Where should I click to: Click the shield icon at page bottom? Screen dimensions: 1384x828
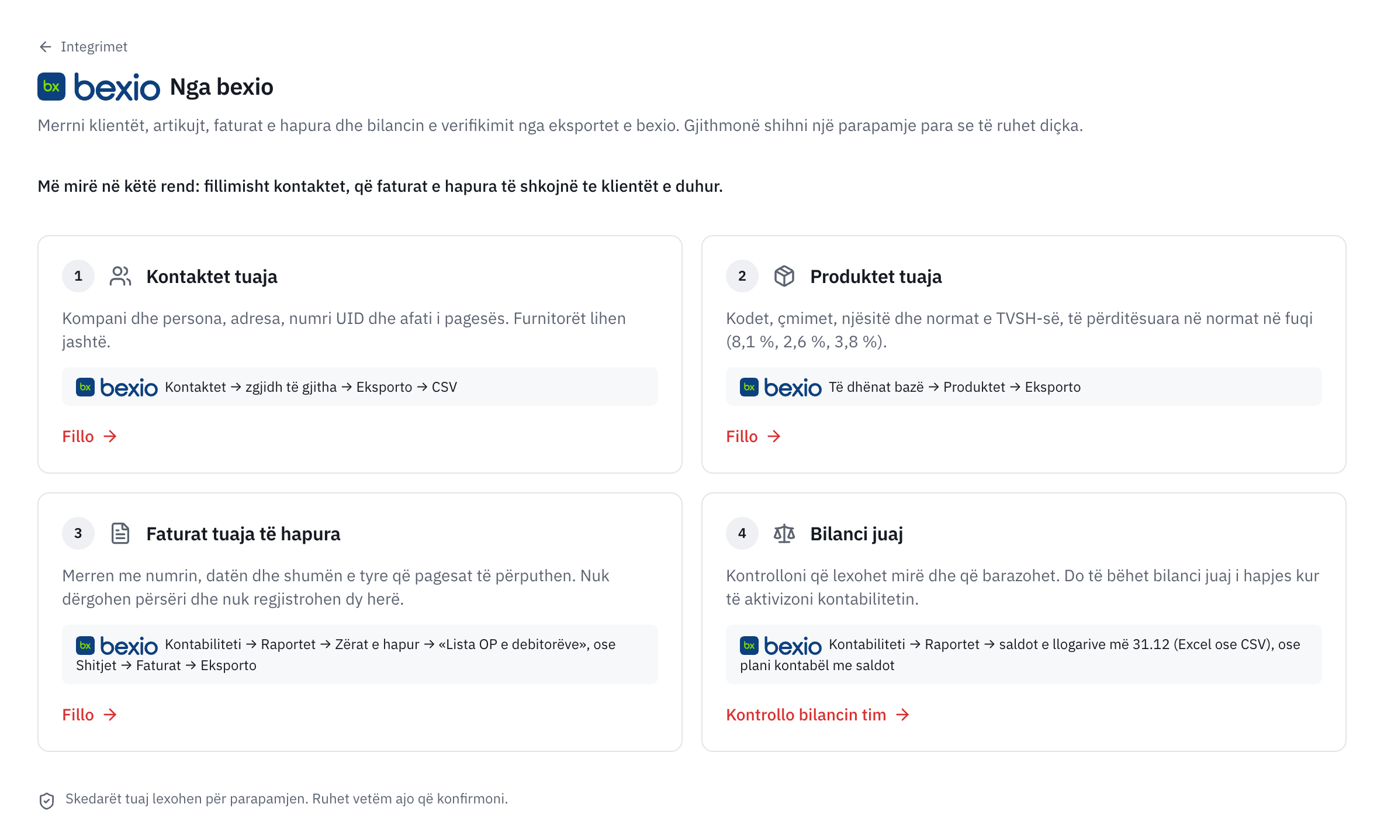pyautogui.click(x=47, y=801)
